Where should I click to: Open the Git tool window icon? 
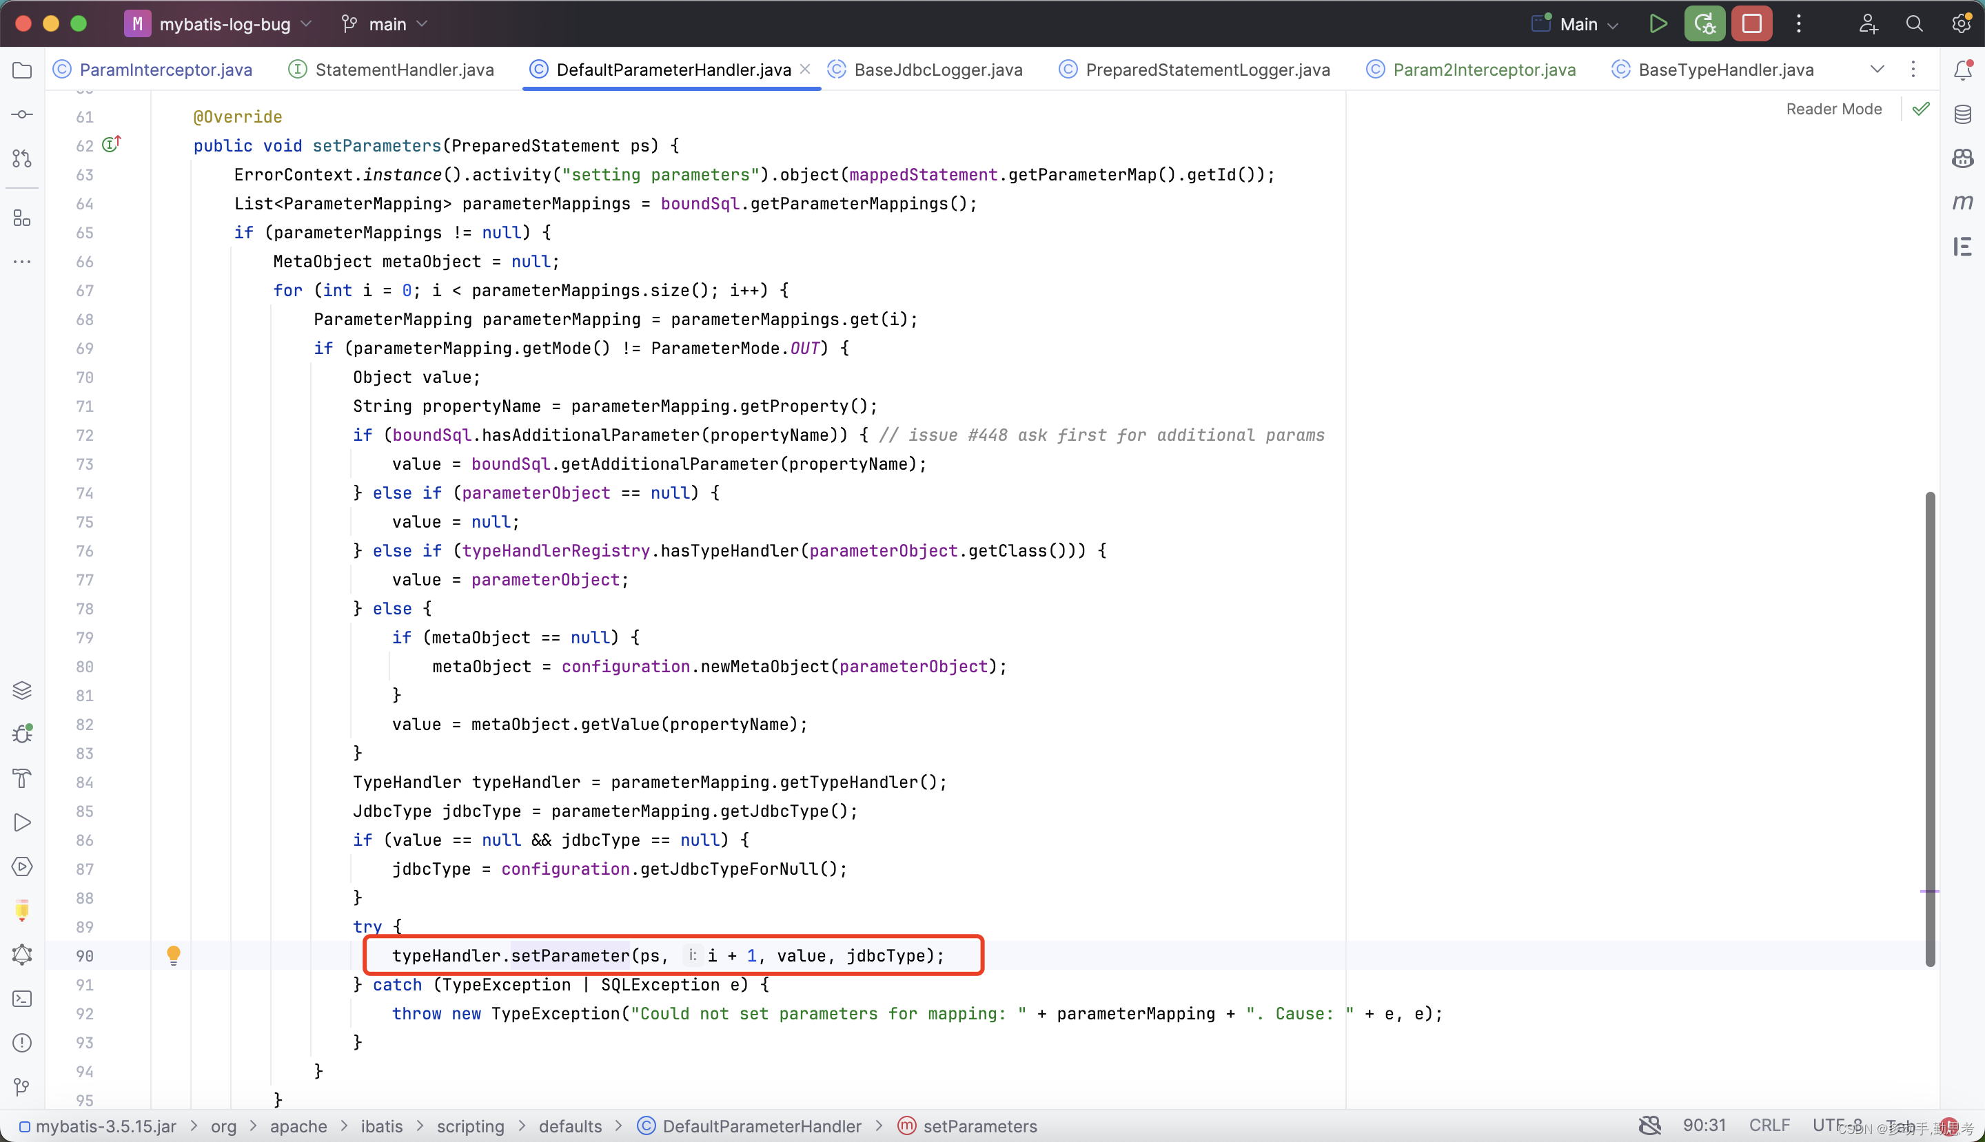[22, 1086]
